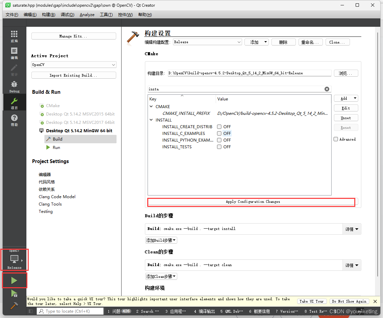Add the CMake kit plus icon
Image resolution: width=383 pixels, height=318 pixels.
[42, 106]
